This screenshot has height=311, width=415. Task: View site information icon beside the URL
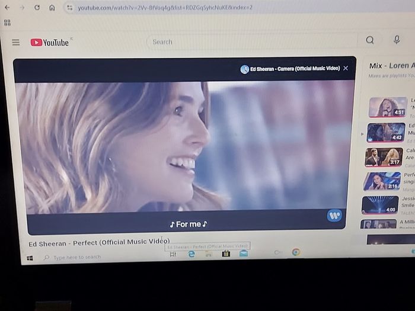click(x=69, y=7)
